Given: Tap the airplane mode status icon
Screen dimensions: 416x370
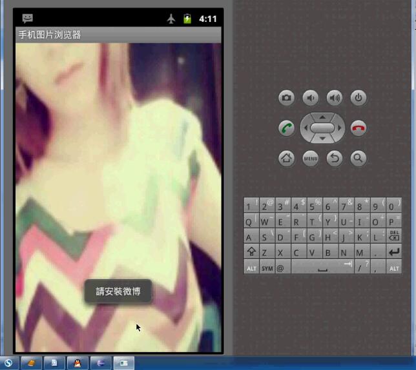Looking at the screenshot, I should [171, 19].
